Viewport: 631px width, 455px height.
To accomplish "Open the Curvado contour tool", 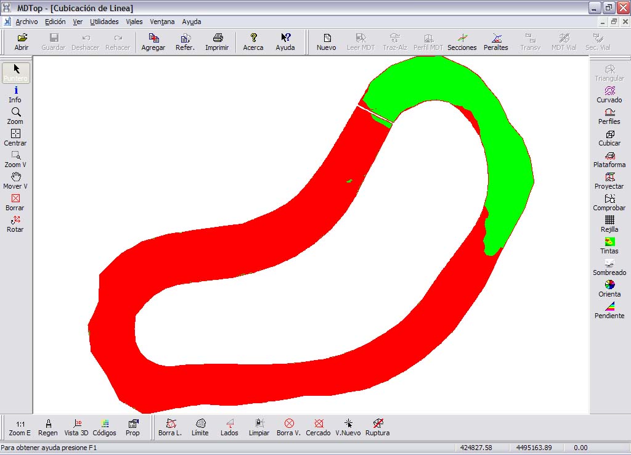I will tap(609, 95).
